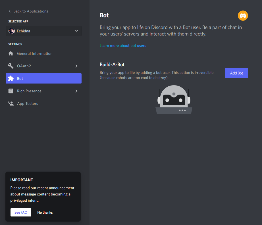This screenshot has height=225, width=262.
Task: Dismiss notice with No thanks
Action: [45, 213]
